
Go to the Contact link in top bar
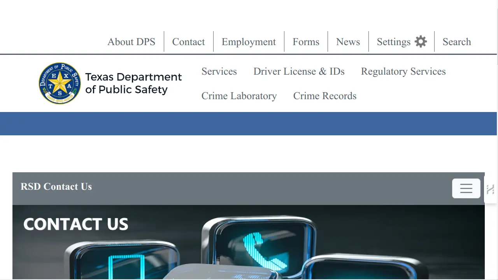pyautogui.click(x=188, y=42)
